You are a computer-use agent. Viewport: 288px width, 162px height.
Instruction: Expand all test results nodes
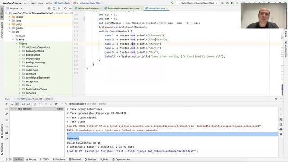(x=35, y=104)
